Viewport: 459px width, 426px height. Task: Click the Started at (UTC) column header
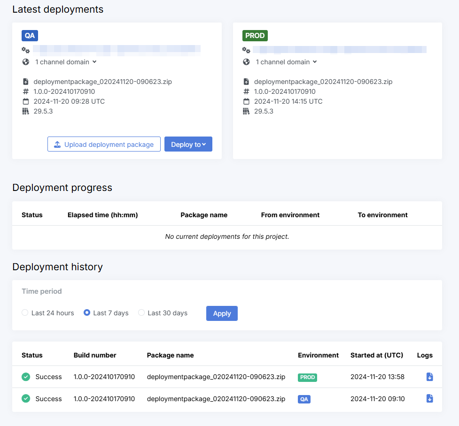pos(376,355)
